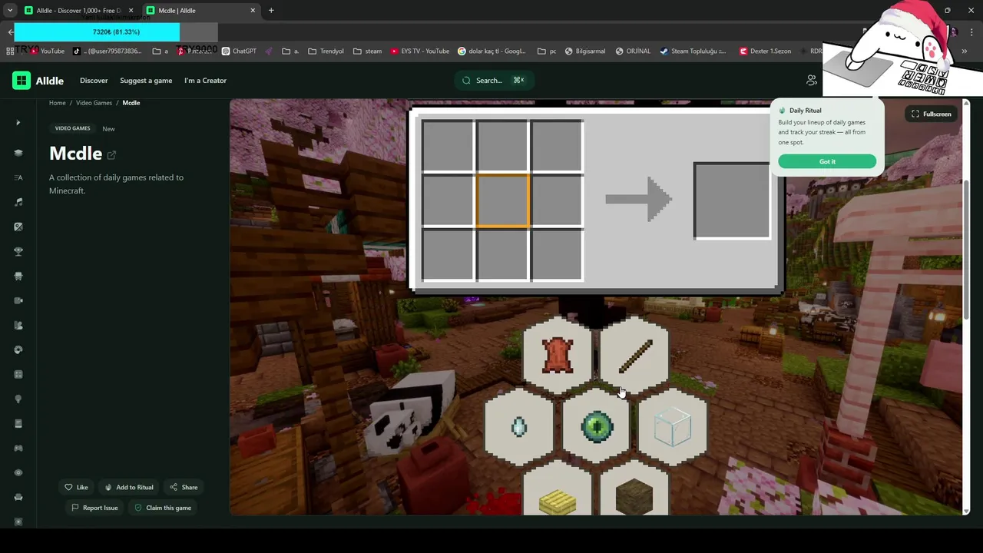983x553 pixels.
Task: Select bottom-middle crafting grid slot
Action: click(502, 255)
